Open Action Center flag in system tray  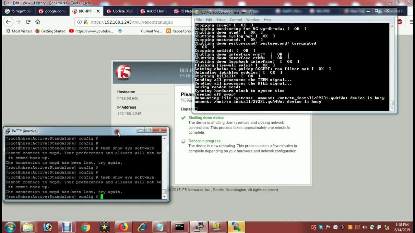(x=328, y=227)
